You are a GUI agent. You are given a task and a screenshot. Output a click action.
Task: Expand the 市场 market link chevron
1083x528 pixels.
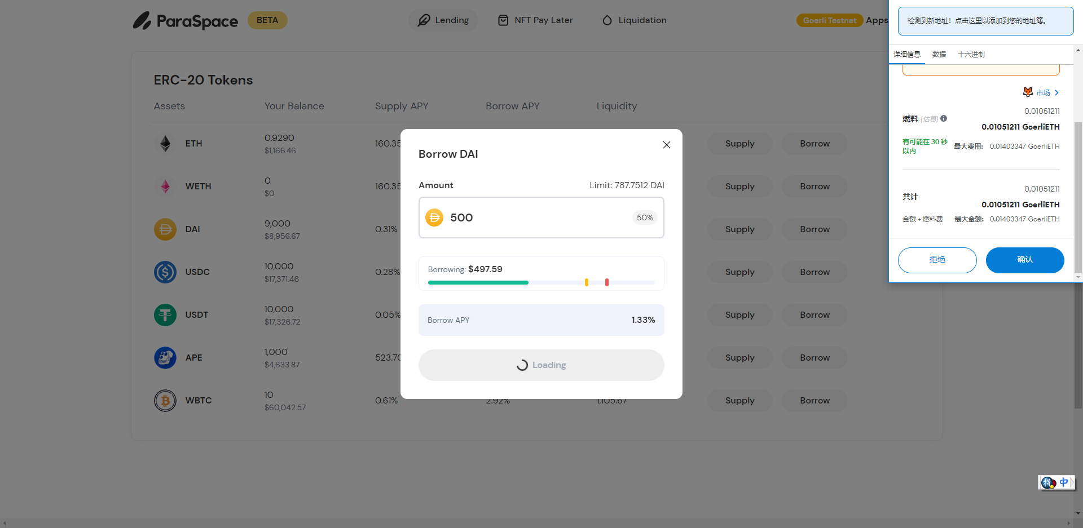(x=1056, y=93)
